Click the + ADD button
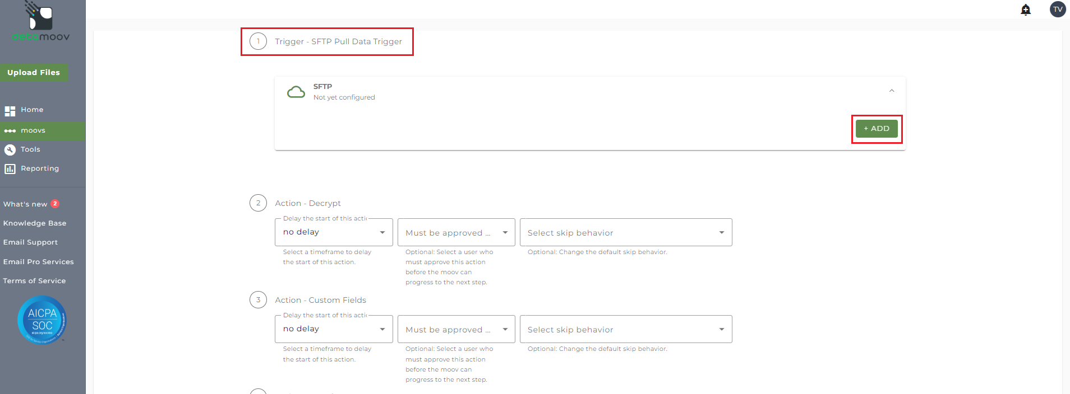This screenshot has width=1070, height=394. click(877, 129)
